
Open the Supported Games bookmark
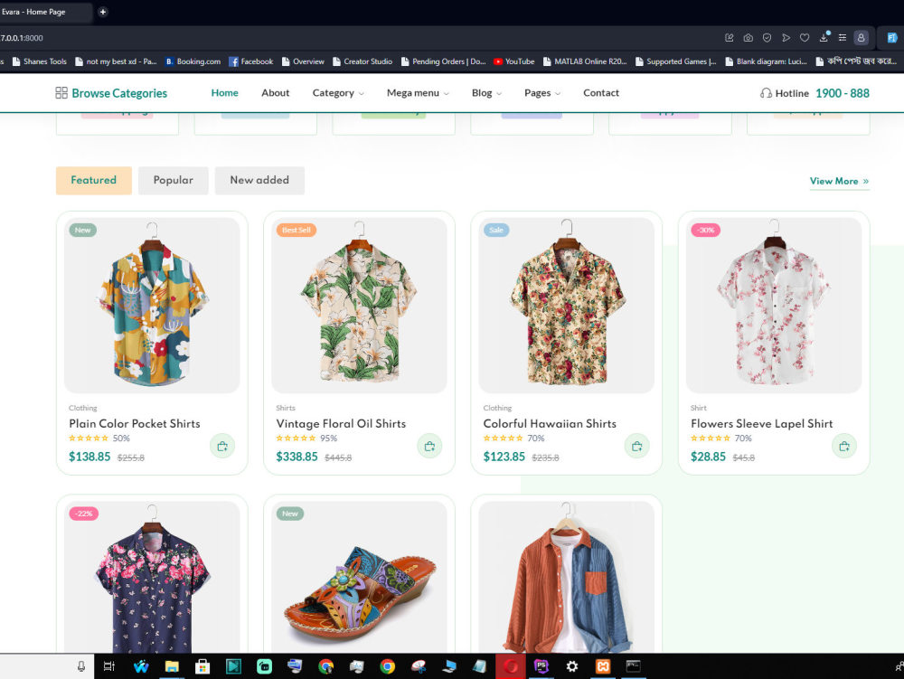(675, 61)
